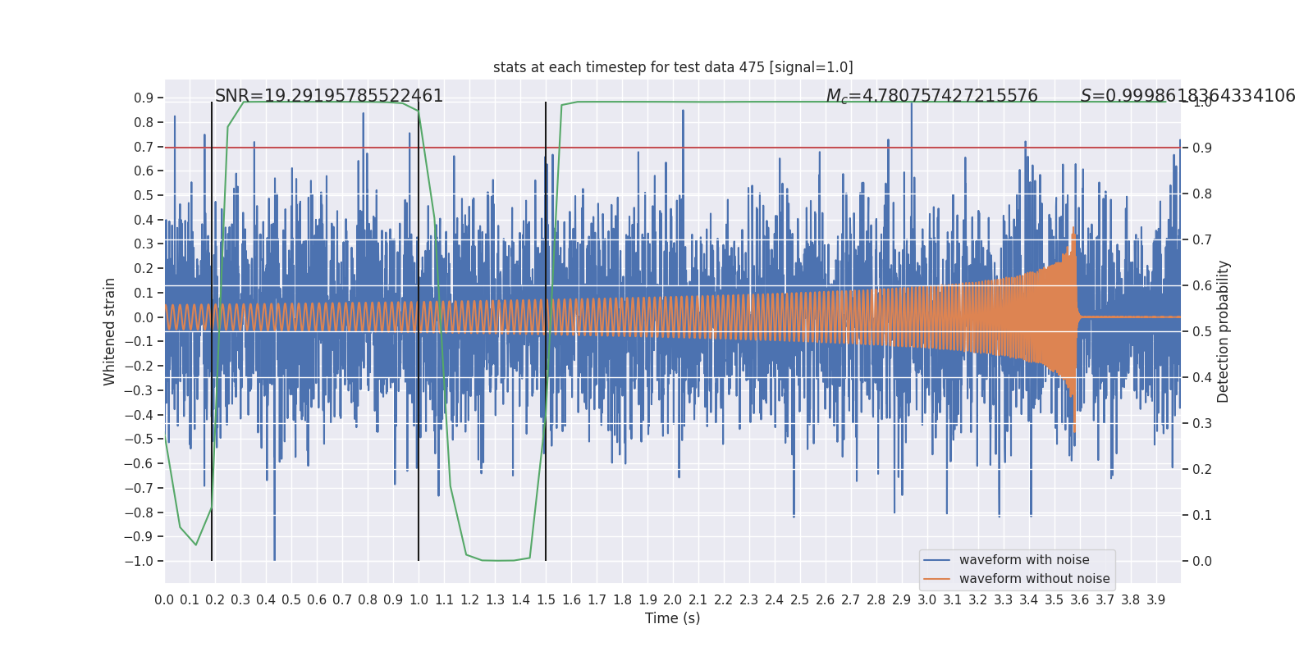
Task: Select the 0.1 tick on Detection probability axis
Action: click(x=1202, y=516)
